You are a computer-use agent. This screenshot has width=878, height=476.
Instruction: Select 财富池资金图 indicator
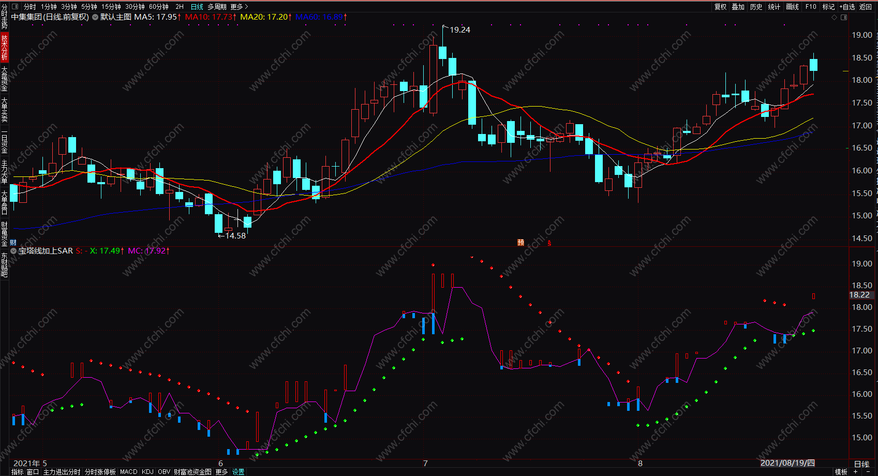[192, 472]
